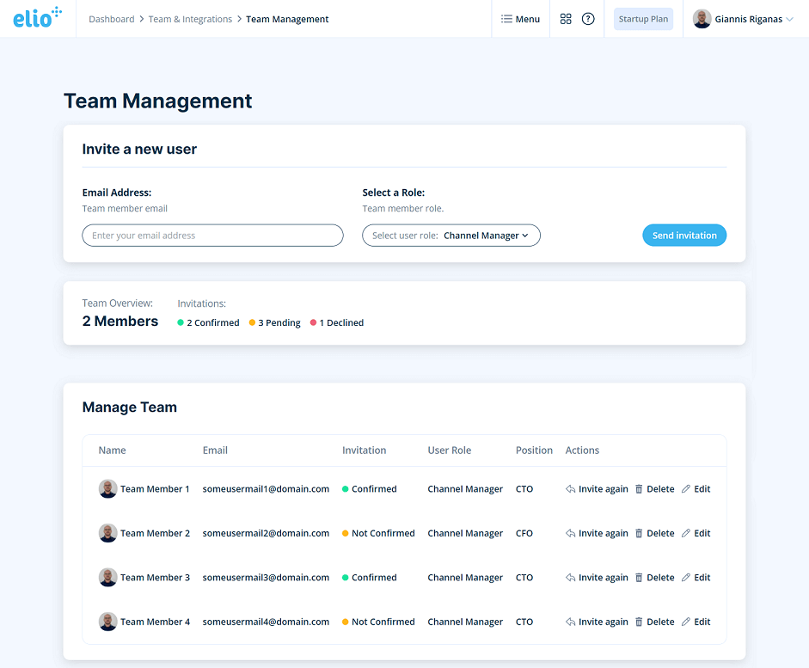Open the hamburger Menu
The height and width of the screenshot is (668, 809).
click(521, 19)
